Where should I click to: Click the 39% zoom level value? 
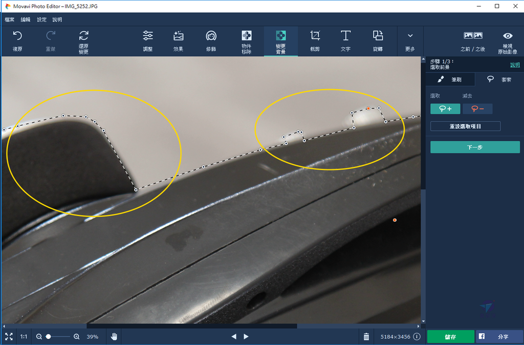pyautogui.click(x=93, y=337)
